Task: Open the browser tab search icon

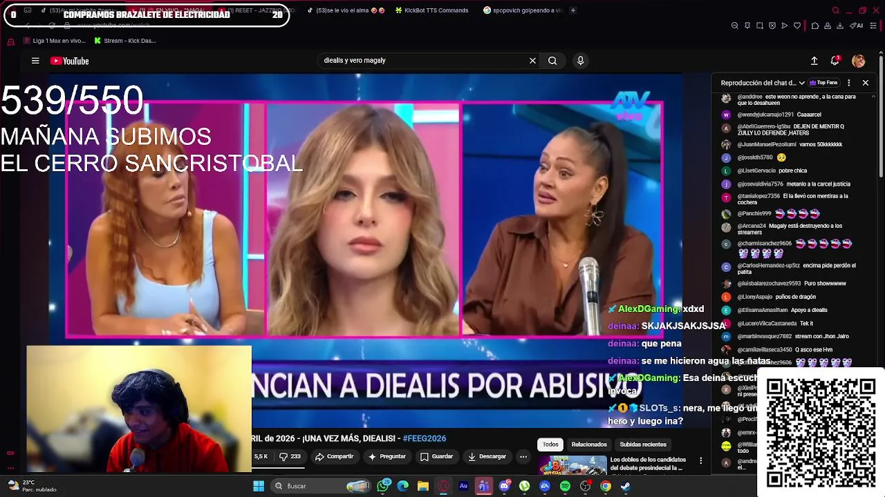Action: 836,10
